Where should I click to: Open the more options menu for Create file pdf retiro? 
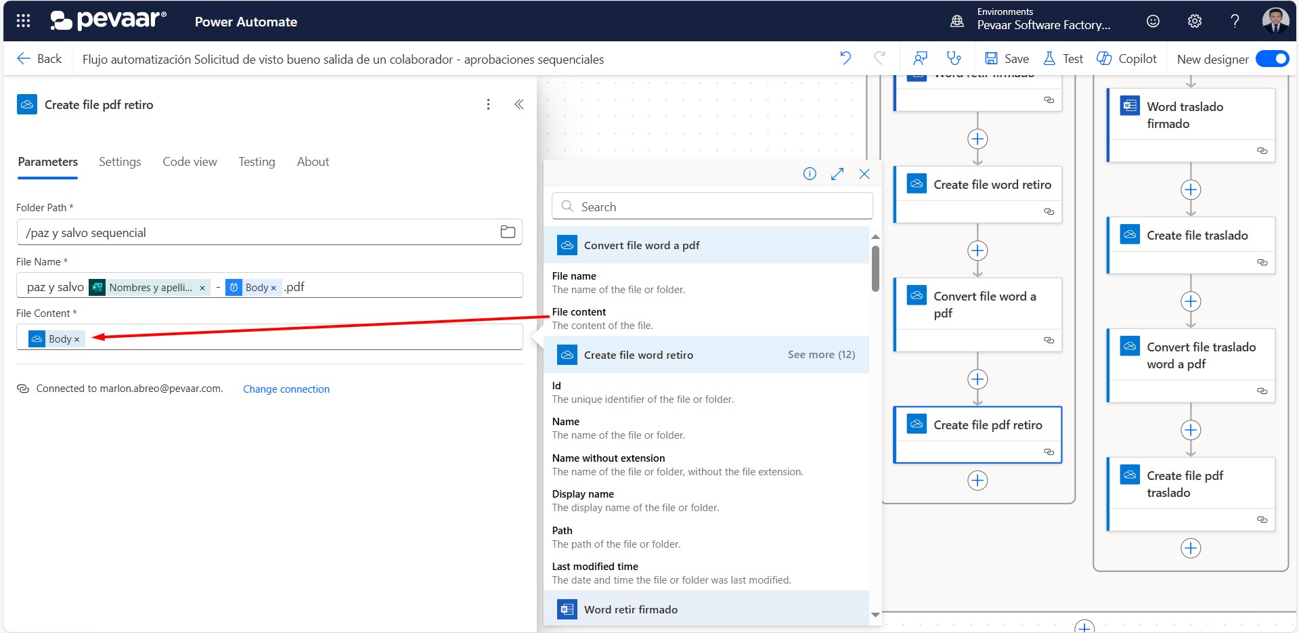(x=488, y=104)
